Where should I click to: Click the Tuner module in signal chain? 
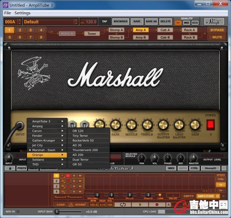click(x=92, y=34)
